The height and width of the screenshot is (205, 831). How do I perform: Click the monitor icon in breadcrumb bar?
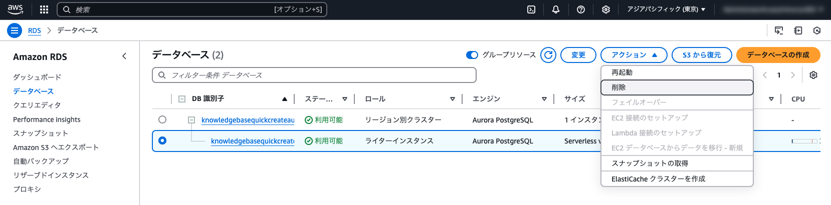click(779, 30)
